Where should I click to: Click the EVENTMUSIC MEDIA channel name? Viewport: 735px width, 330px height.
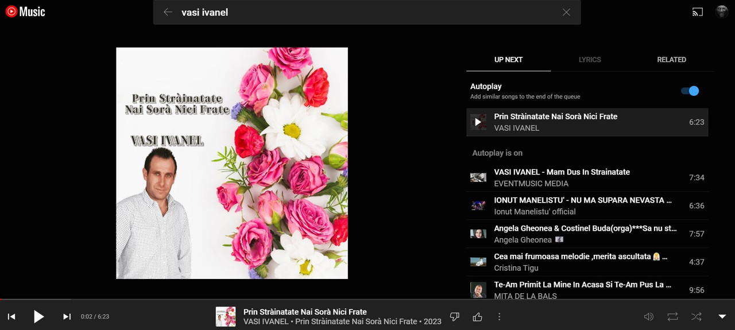coord(531,184)
